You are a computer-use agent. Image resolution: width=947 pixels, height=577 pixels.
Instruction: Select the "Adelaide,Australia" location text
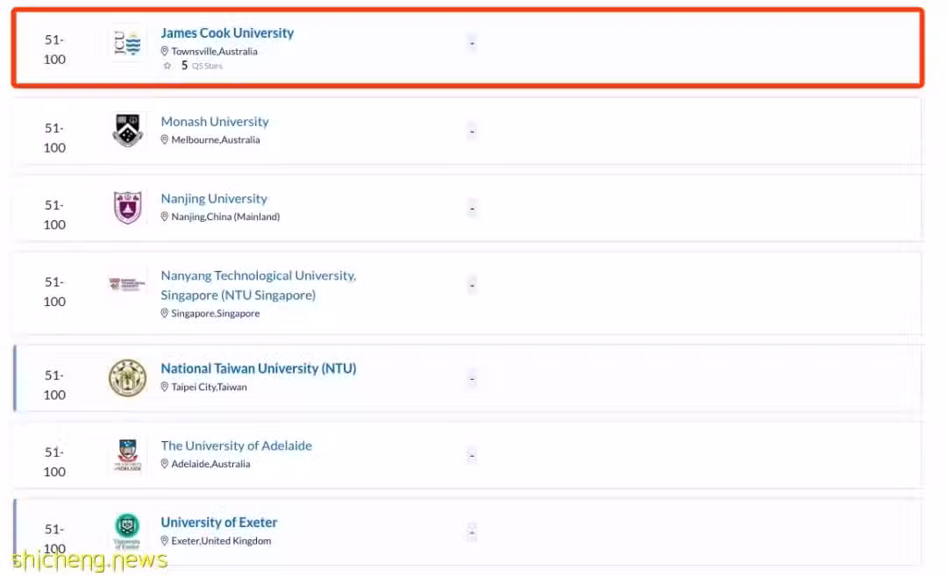click(x=210, y=463)
